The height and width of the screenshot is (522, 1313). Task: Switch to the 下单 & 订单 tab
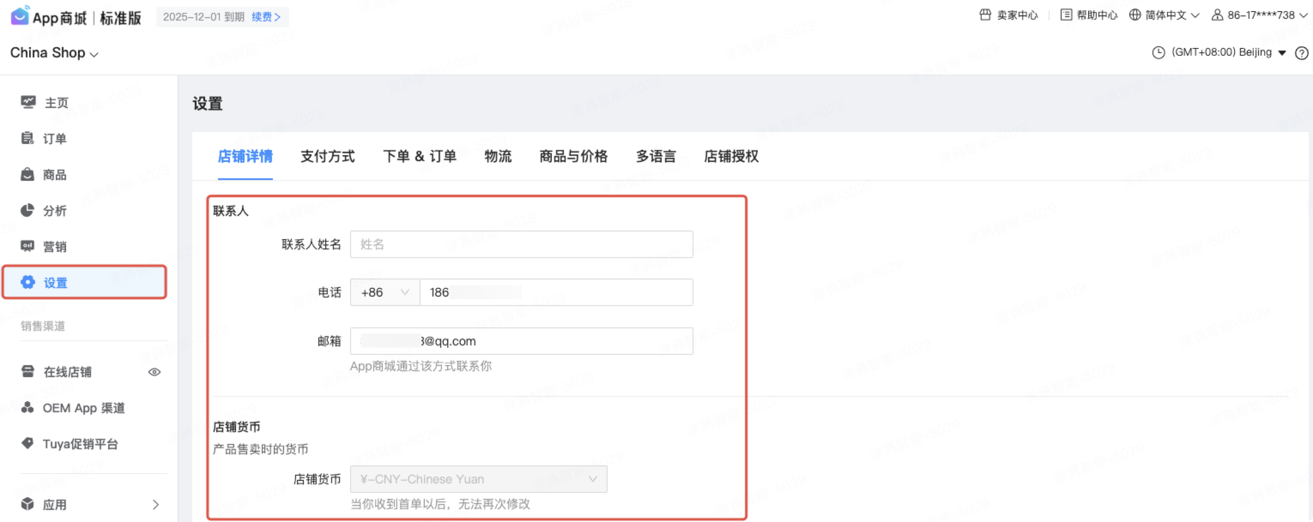point(420,156)
